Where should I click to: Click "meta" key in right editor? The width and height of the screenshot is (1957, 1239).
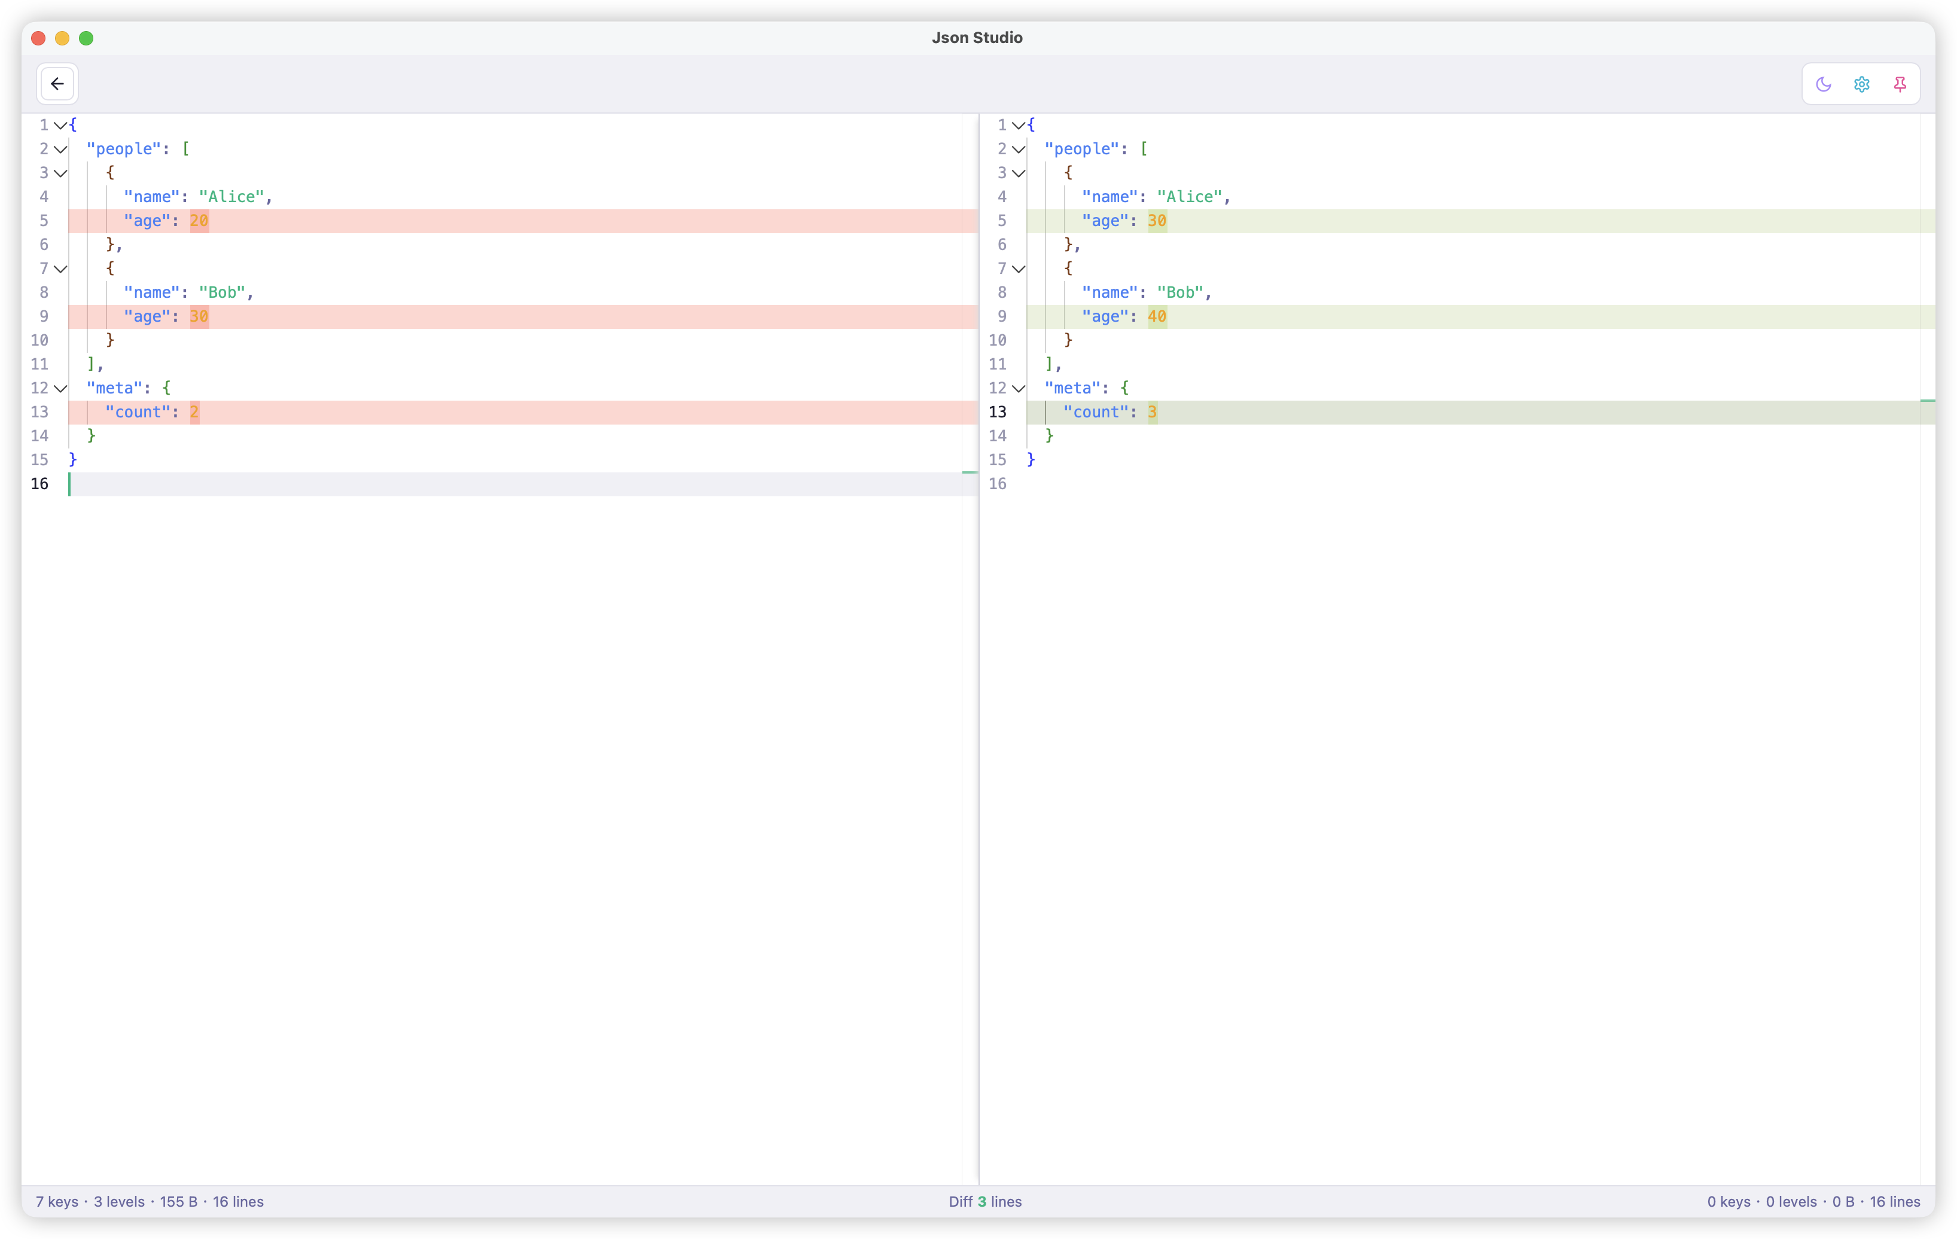(1073, 388)
